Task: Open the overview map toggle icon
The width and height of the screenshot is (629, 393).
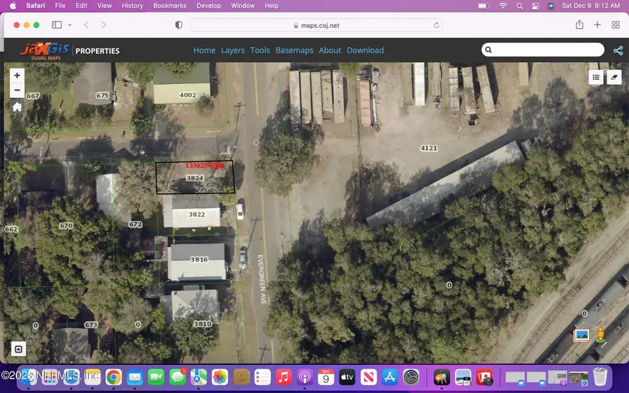Action: point(18,349)
